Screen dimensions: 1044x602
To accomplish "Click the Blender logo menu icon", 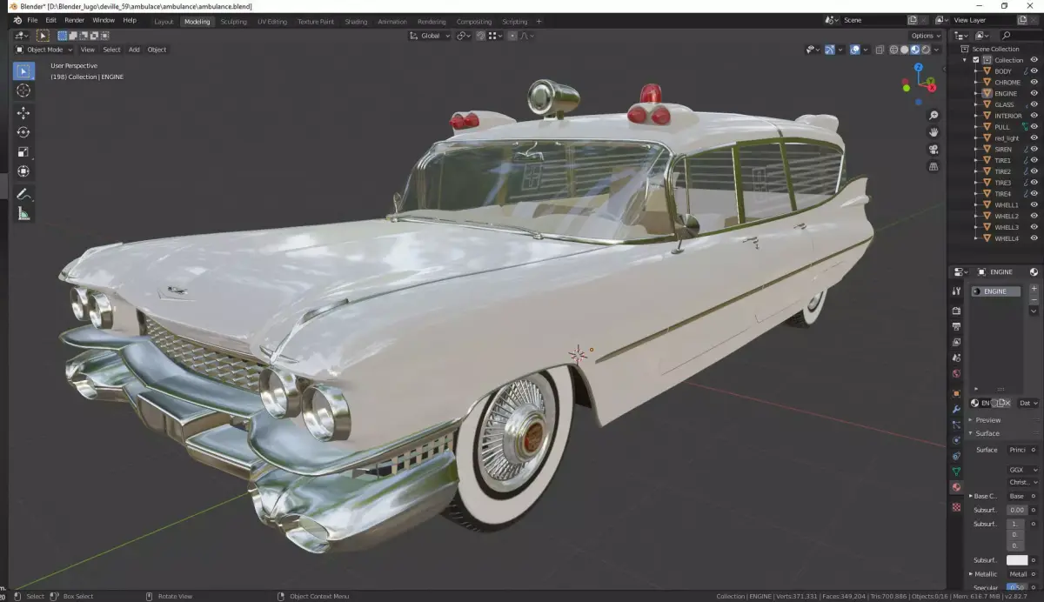I will [x=17, y=20].
